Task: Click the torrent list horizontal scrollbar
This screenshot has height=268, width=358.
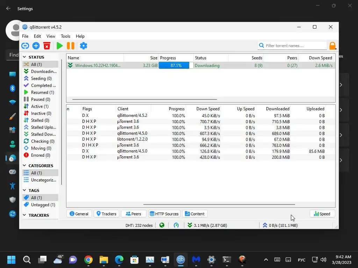Action: [144, 99]
